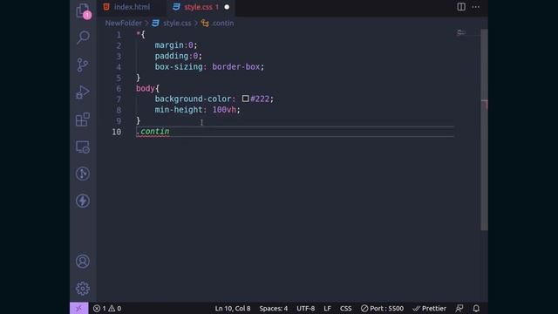
Task: Click margin property on line 2
Action: (169, 45)
